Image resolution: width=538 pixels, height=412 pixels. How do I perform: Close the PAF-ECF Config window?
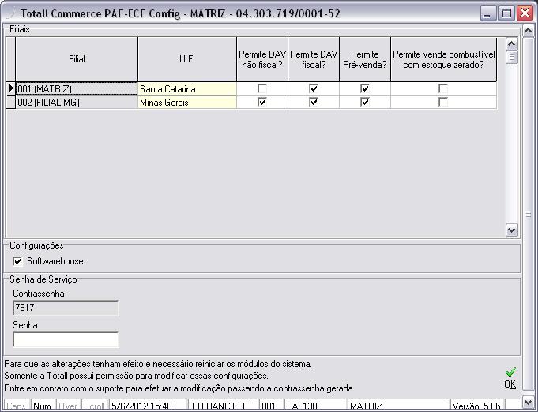(525, 13)
